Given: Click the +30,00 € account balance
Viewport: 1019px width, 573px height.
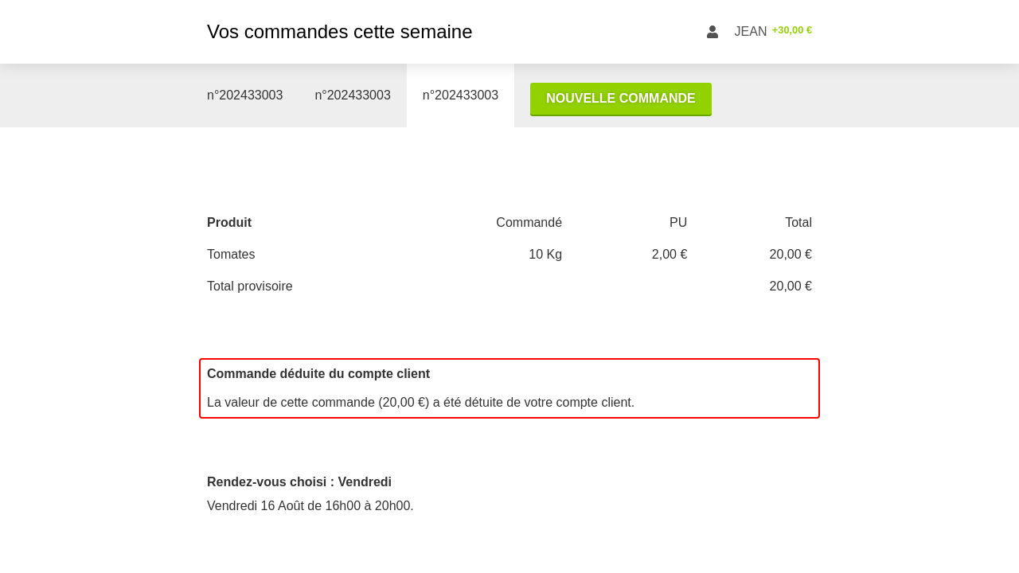Looking at the screenshot, I should [791, 30].
